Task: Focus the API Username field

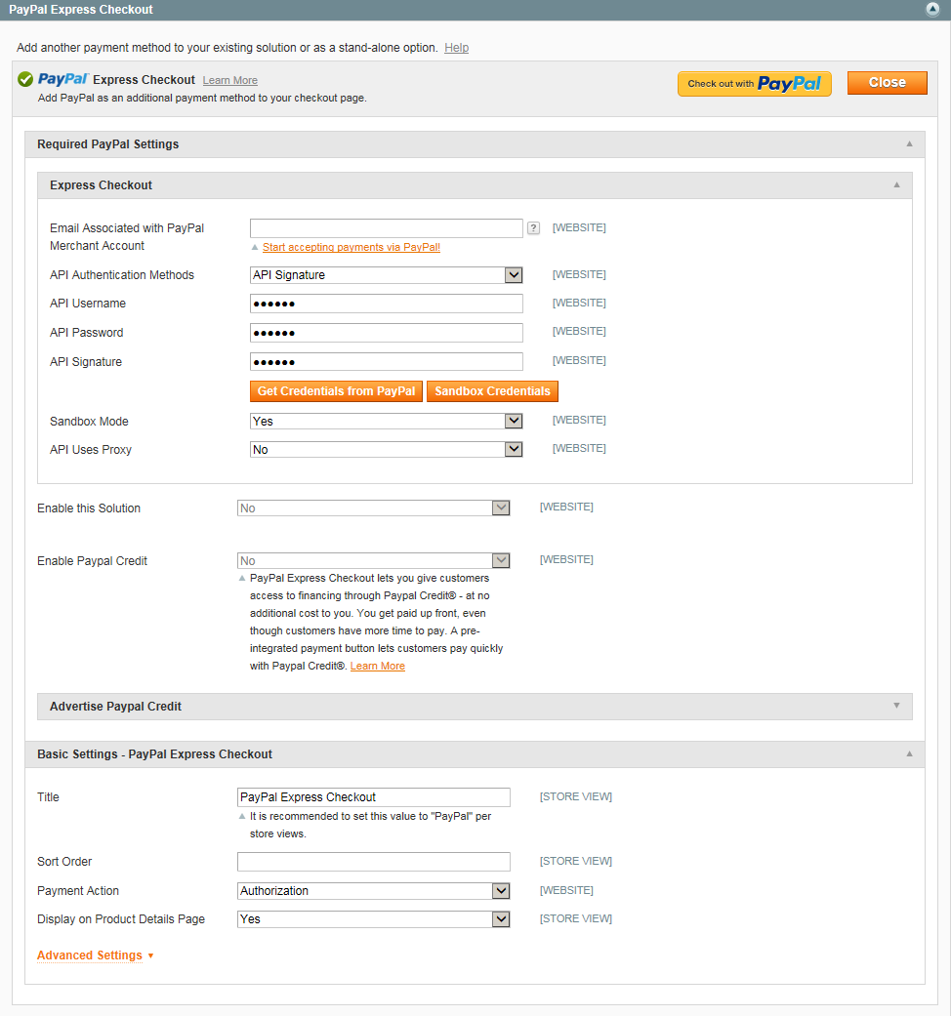Action: [x=387, y=304]
